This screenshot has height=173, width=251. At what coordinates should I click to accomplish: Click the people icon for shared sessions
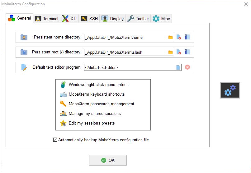tap(63, 113)
